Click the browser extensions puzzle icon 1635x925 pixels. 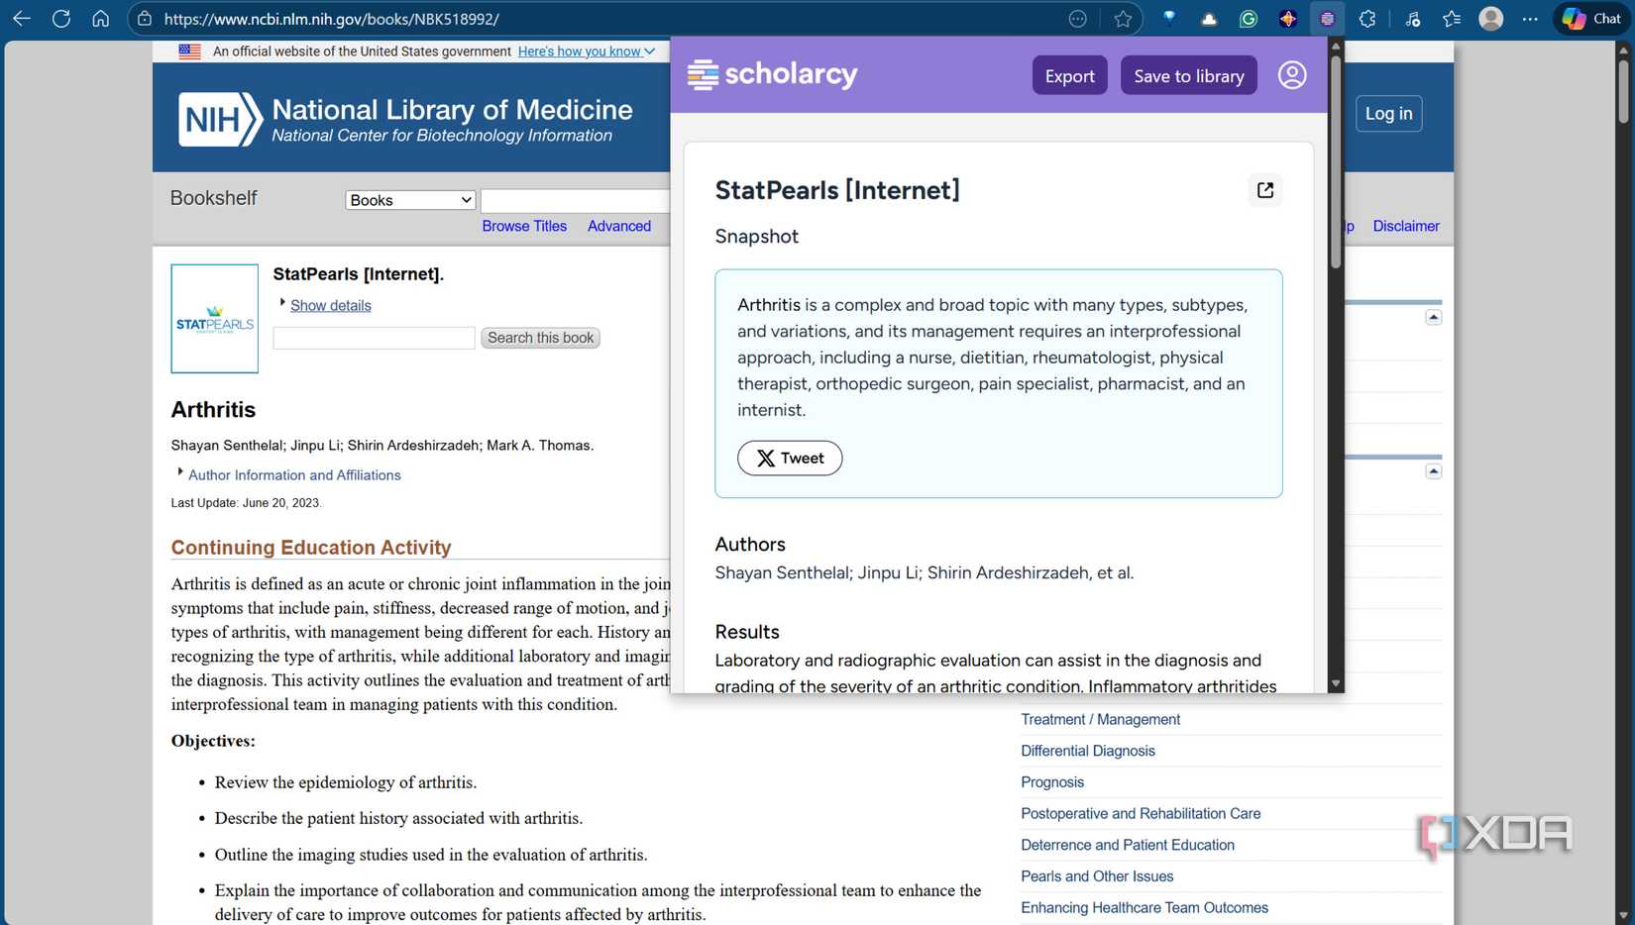1368,18
